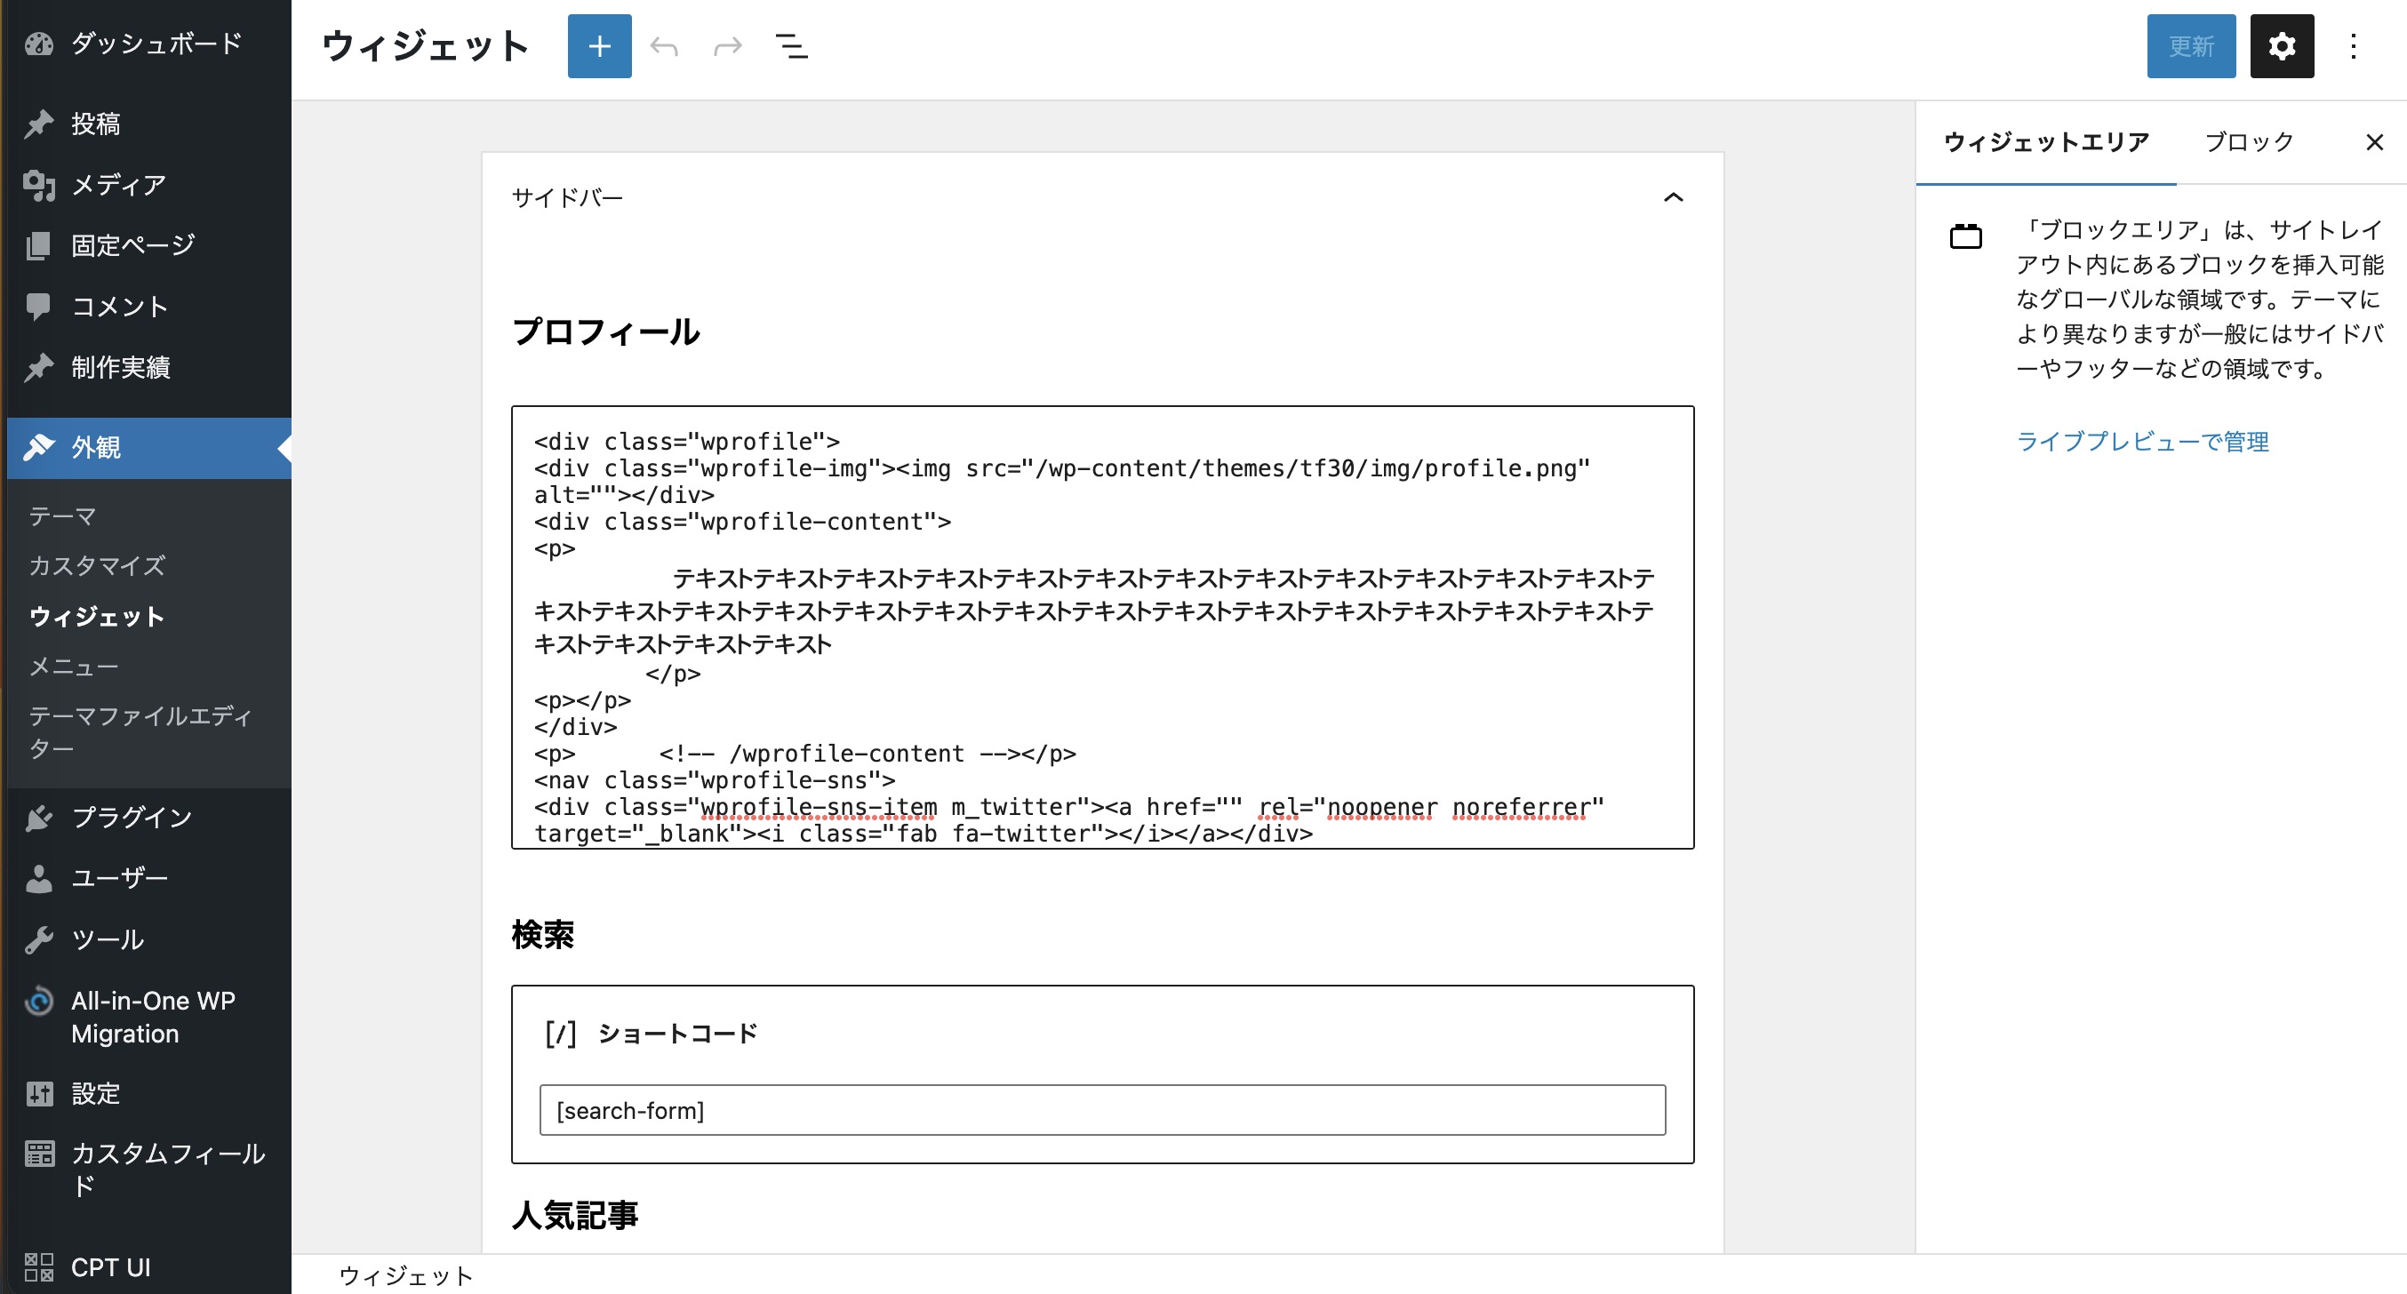Follow the ライブプレビューで管理 link
Image resolution: width=2407 pixels, height=1294 pixels.
point(2141,441)
